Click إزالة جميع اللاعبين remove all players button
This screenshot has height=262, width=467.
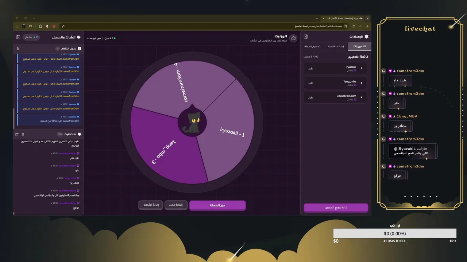[336, 207]
